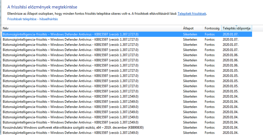Image resolution: width=263 pixels, height=139 pixels.
Task: Open Frissítések telepítése - hibaelhárítás link
Action: pyautogui.click(x=33, y=19)
